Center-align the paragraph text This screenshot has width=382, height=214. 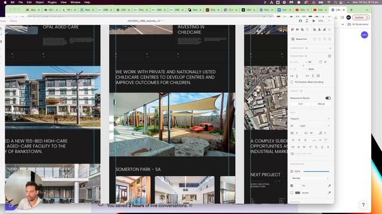[x=299, y=140]
